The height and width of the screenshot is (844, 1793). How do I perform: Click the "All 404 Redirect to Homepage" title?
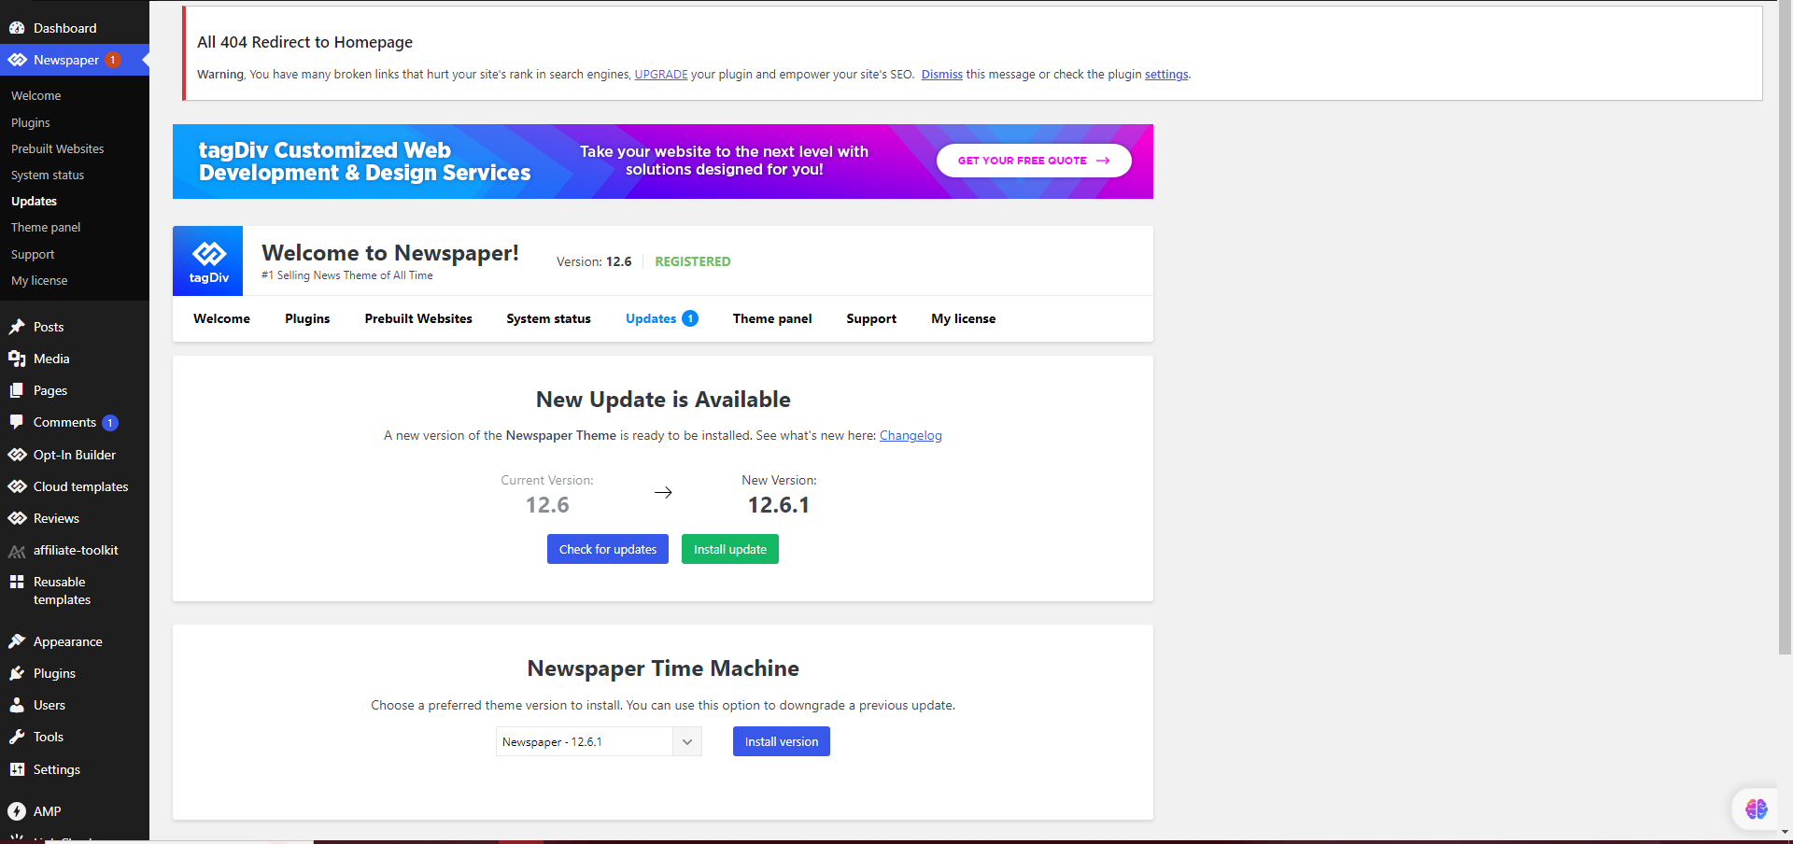(304, 42)
